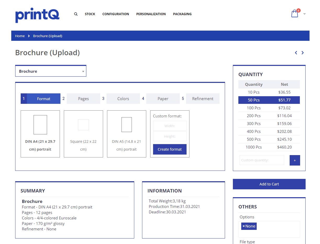The width and height of the screenshot is (320, 244).
Task: Go to previous product arrow
Action: (x=296, y=53)
